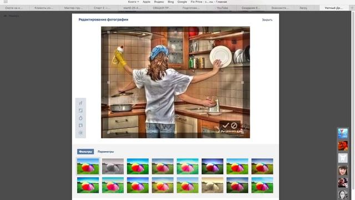Switch to the Фильтры tab
The width and height of the screenshot is (355, 200).
(x=85, y=152)
